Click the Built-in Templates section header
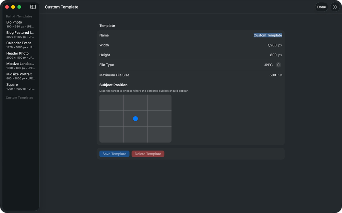Screen dimensions: 342x213 pos(19,16)
